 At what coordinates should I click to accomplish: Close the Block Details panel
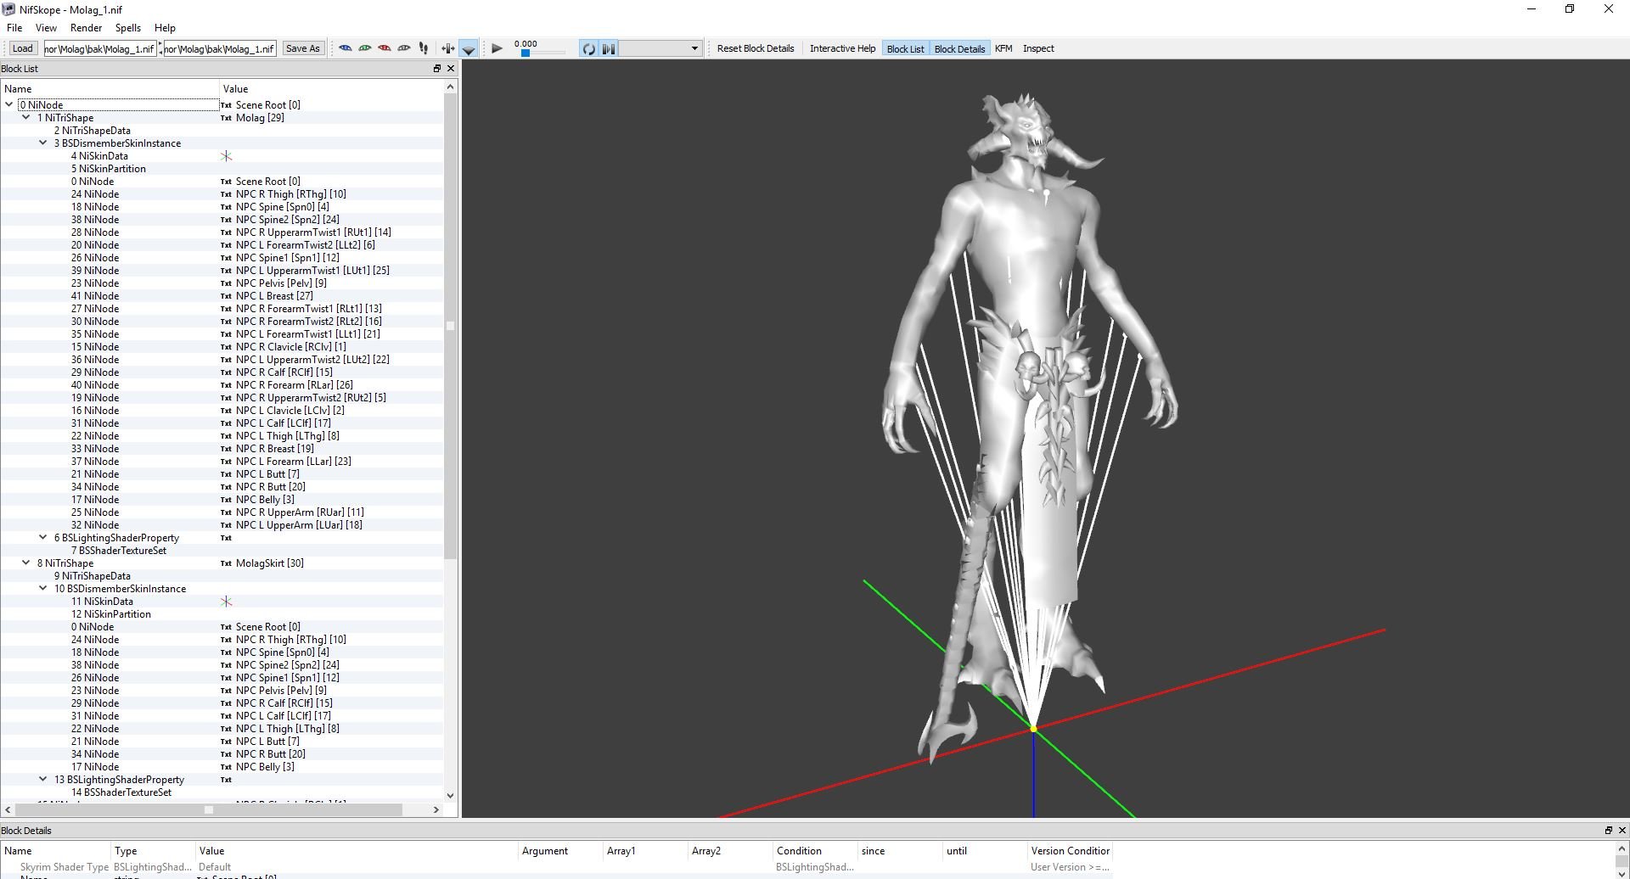(1622, 831)
